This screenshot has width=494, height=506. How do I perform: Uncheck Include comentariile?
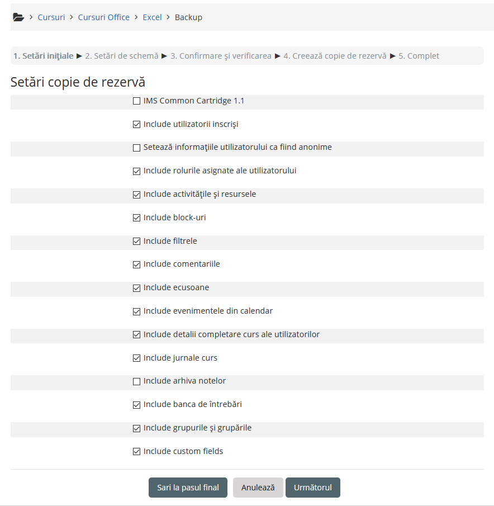(x=136, y=264)
